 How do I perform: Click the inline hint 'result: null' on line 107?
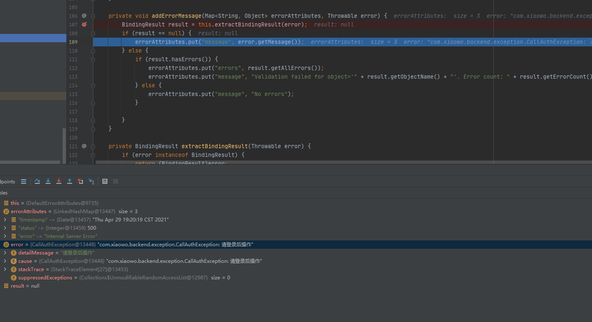coord(334,24)
